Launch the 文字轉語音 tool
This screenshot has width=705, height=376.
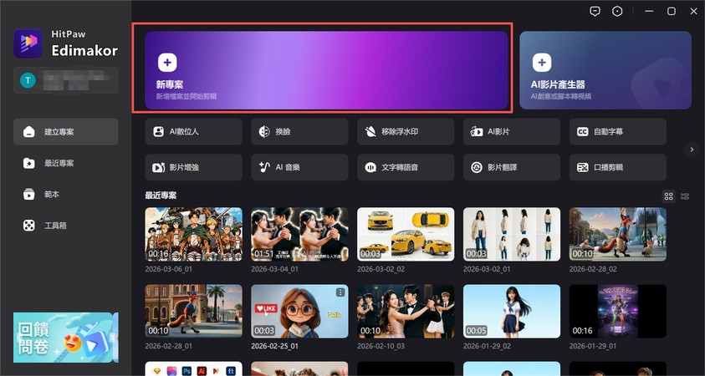coord(406,168)
